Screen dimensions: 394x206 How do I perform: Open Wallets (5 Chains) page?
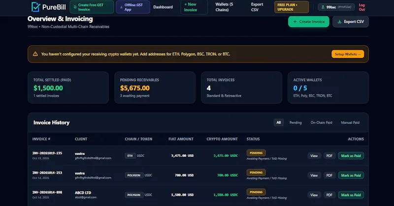(x=224, y=7)
